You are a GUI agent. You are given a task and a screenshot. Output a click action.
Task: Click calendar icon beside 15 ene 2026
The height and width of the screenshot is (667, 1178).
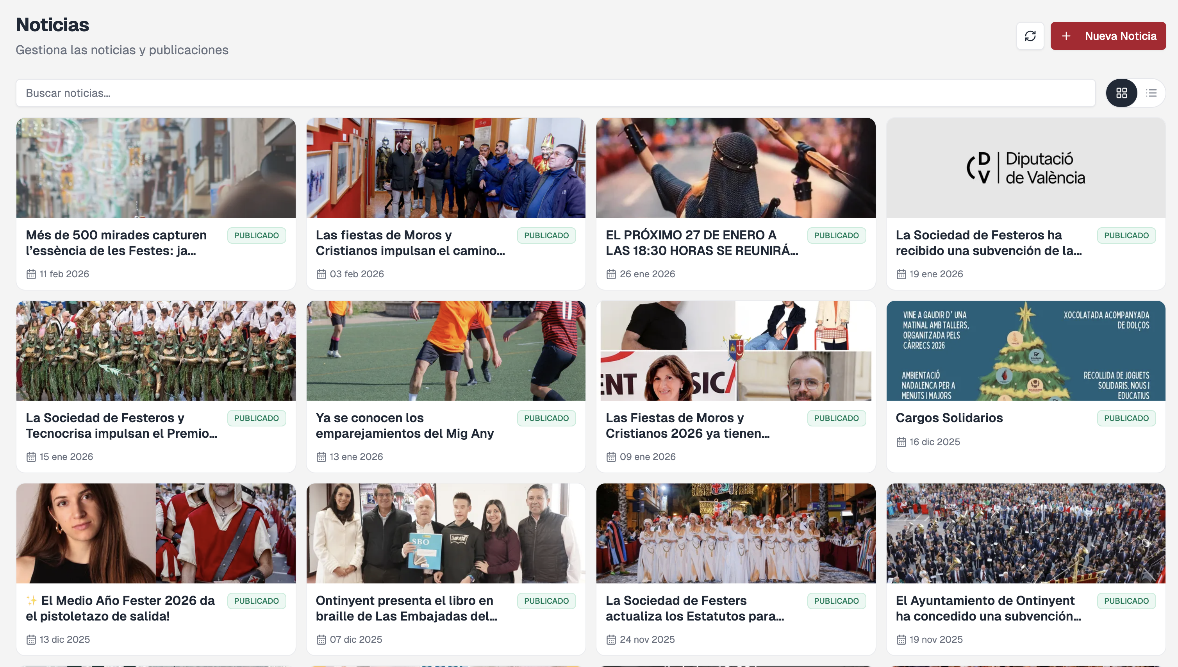(31, 457)
